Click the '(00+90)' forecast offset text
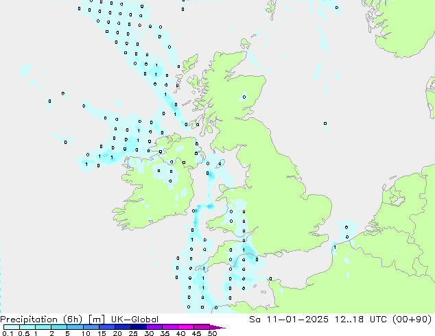435x336 pixels. (x=412, y=320)
